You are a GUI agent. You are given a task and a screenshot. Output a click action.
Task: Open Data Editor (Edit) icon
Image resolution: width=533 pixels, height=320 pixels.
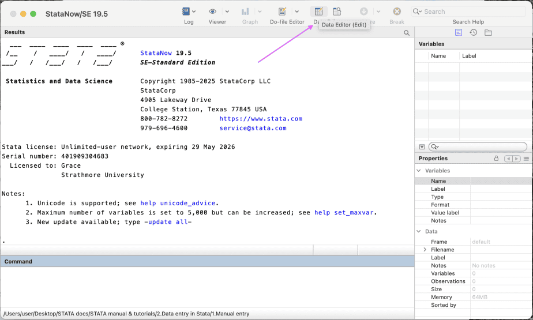318,12
